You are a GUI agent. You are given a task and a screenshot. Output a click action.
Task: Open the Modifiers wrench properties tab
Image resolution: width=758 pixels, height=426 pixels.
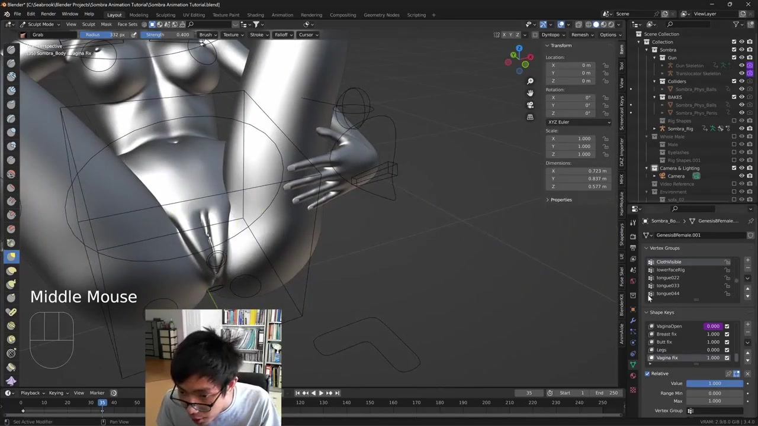(x=633, y=320)
